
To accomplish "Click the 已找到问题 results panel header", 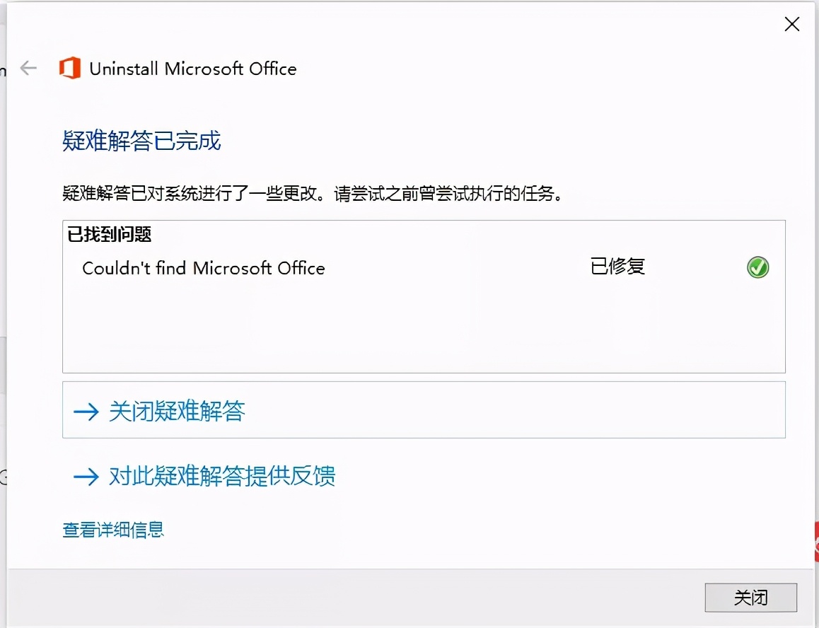I will point(108,234).
